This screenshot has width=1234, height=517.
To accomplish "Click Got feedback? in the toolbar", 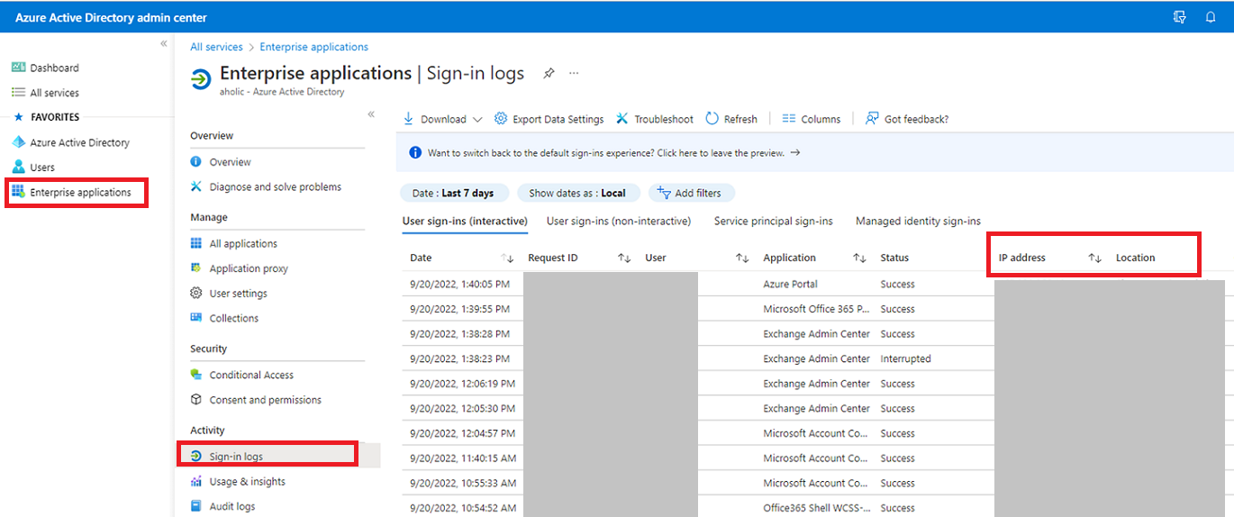I will tap(907, 119).
